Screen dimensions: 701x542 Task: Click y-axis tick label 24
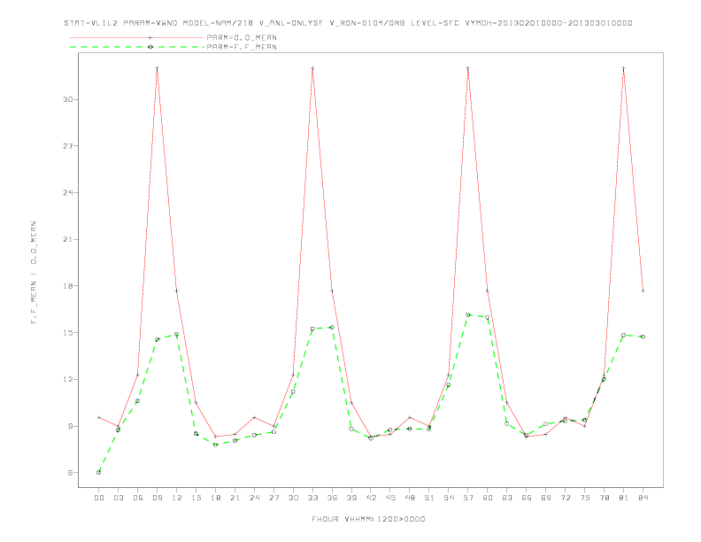(x=68, y=193)
